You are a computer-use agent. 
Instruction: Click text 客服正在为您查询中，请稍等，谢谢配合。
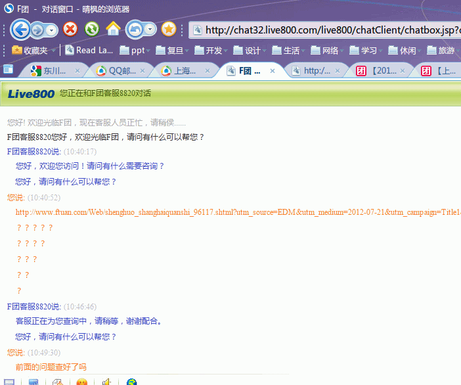(89, 321)
